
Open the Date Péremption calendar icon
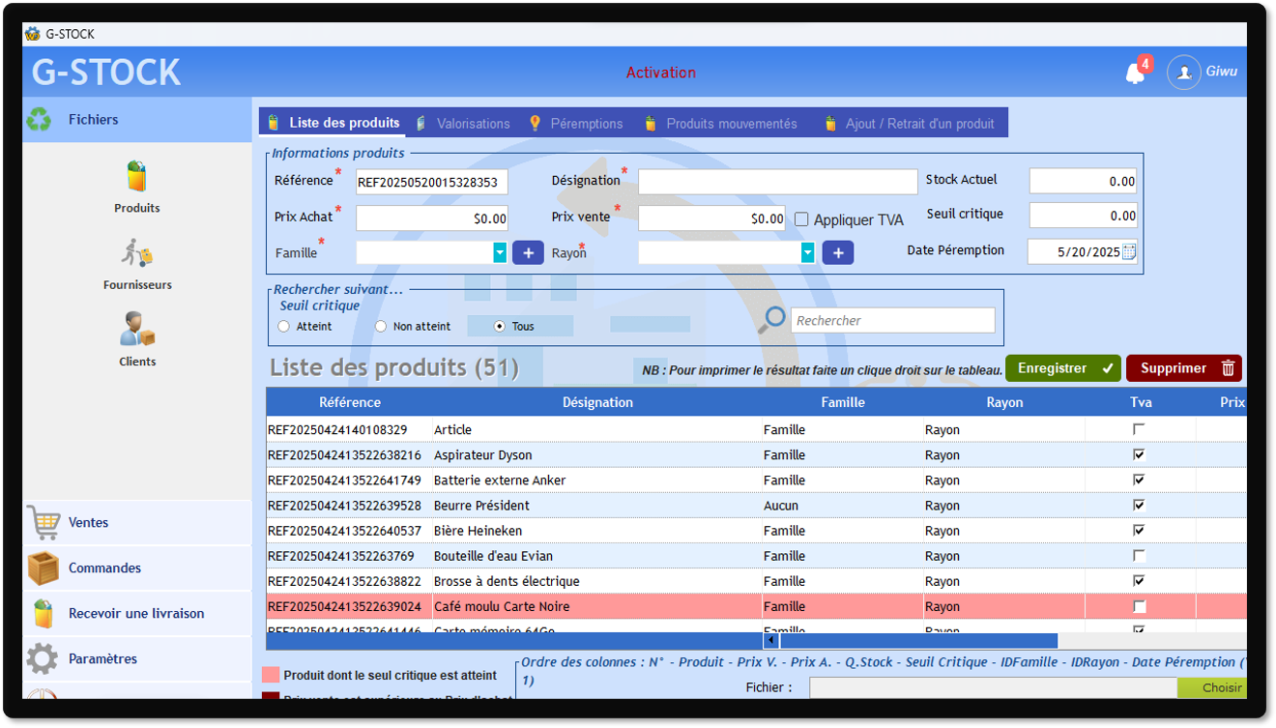tap(1129, 251)
